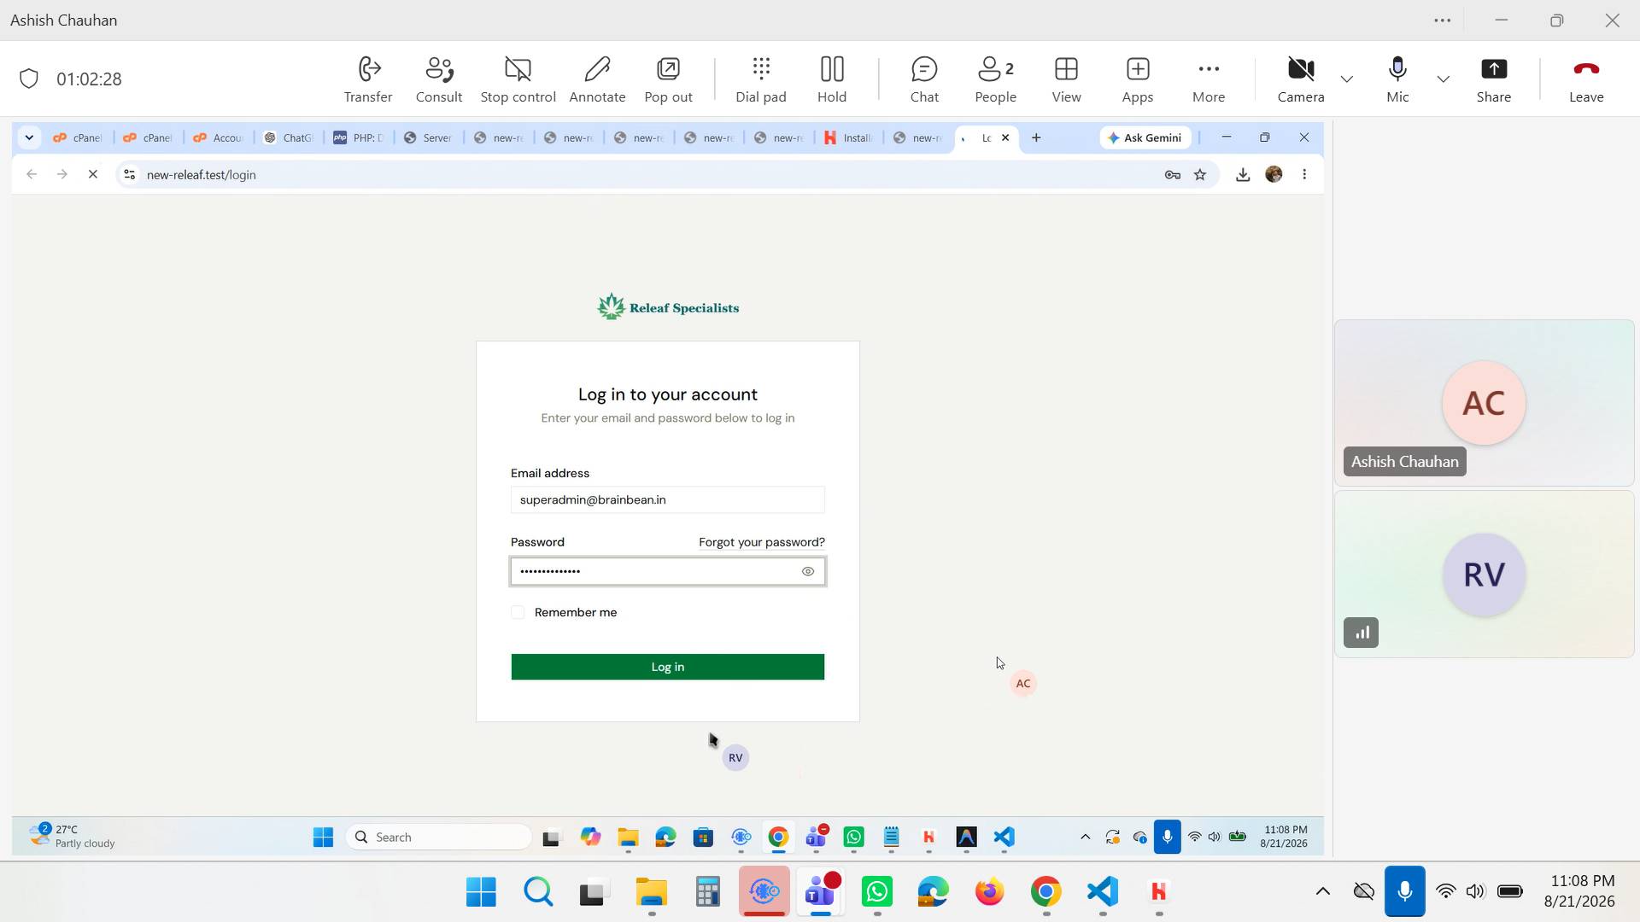
Task: Switch to the PHP browser tab
Action: pyautogui.click(x=360, y=137)
